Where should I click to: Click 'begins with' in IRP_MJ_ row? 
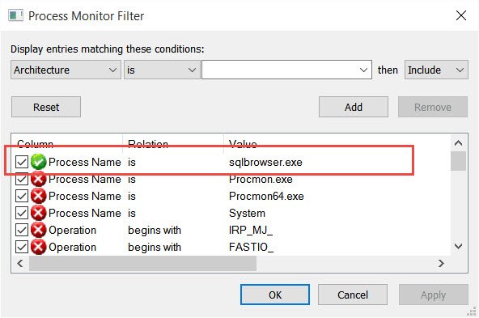(x=155, y=230)
